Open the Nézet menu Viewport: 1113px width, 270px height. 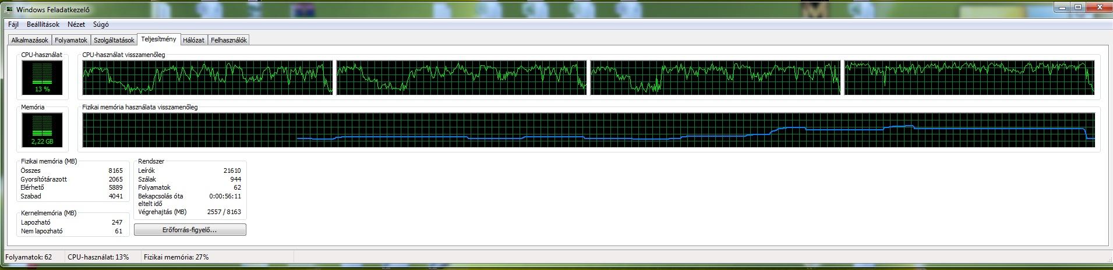point(76,24)
